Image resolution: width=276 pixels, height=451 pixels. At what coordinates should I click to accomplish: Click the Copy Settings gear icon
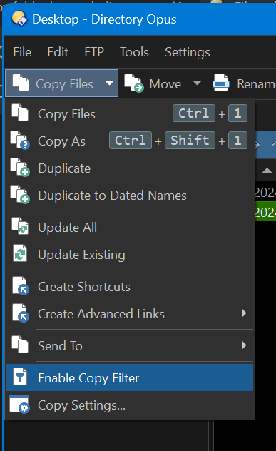point(19,404)
